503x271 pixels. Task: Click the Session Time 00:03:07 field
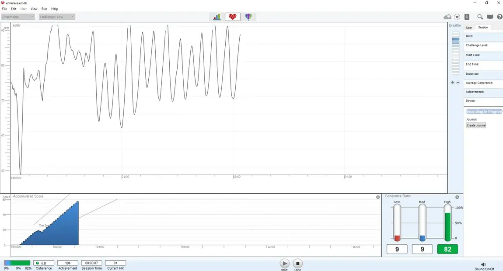click(91, 263)
